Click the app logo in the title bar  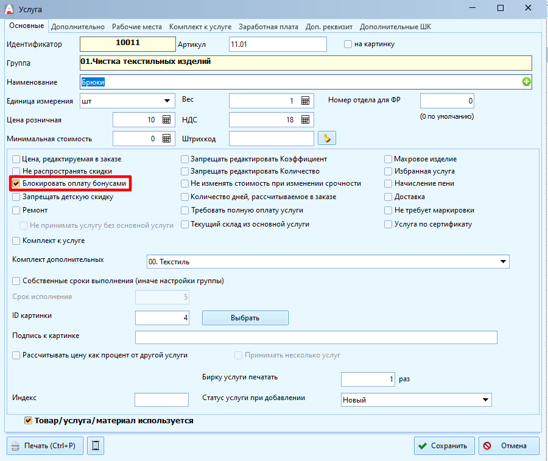pos(9,9)
